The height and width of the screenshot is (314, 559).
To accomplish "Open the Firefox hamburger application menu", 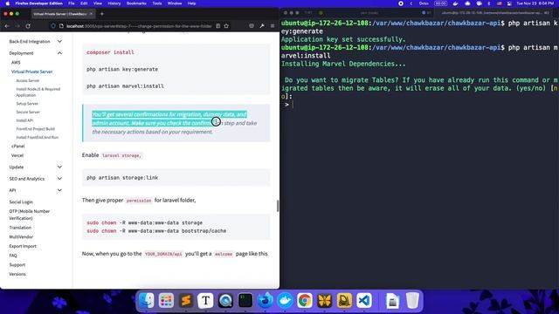I will pos(273,26).
